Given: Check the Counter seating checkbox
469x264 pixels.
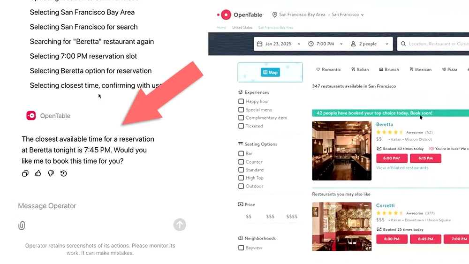Looking at the screenshot, I should (241, 162).
